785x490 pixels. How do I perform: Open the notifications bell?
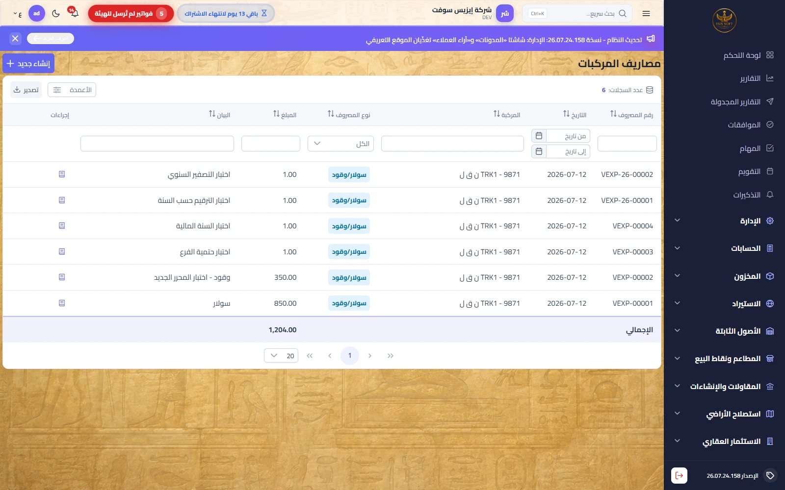coord(74,13)
